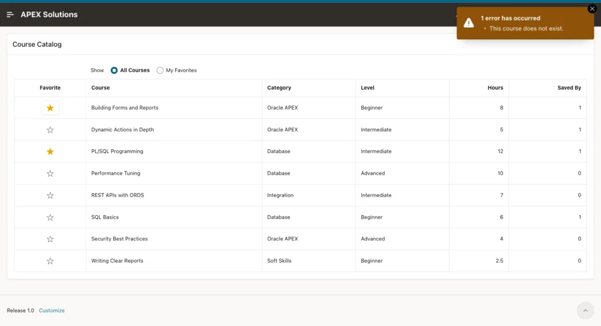Unfavorite PL/SQL Programming star
This screenshot has height=326, width=601.
[x=50, y=152]
